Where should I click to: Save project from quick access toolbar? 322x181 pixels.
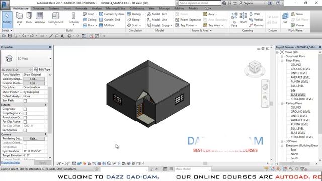point(10,36)
